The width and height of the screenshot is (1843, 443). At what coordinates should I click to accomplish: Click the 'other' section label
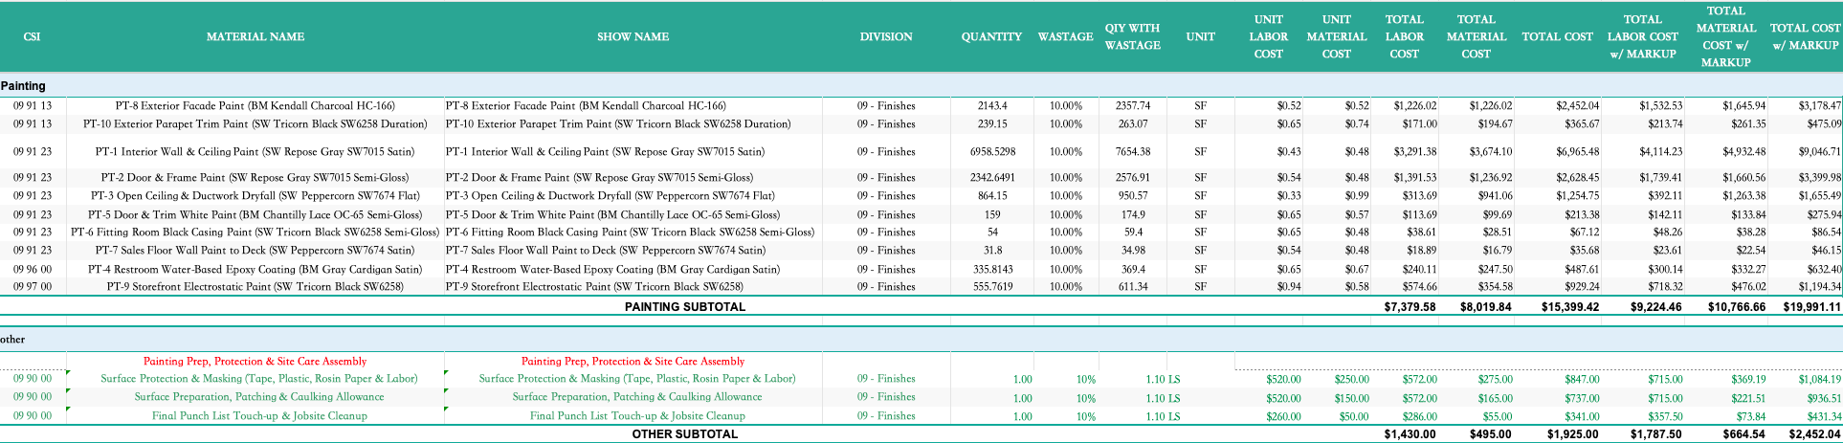click(12, 340)
